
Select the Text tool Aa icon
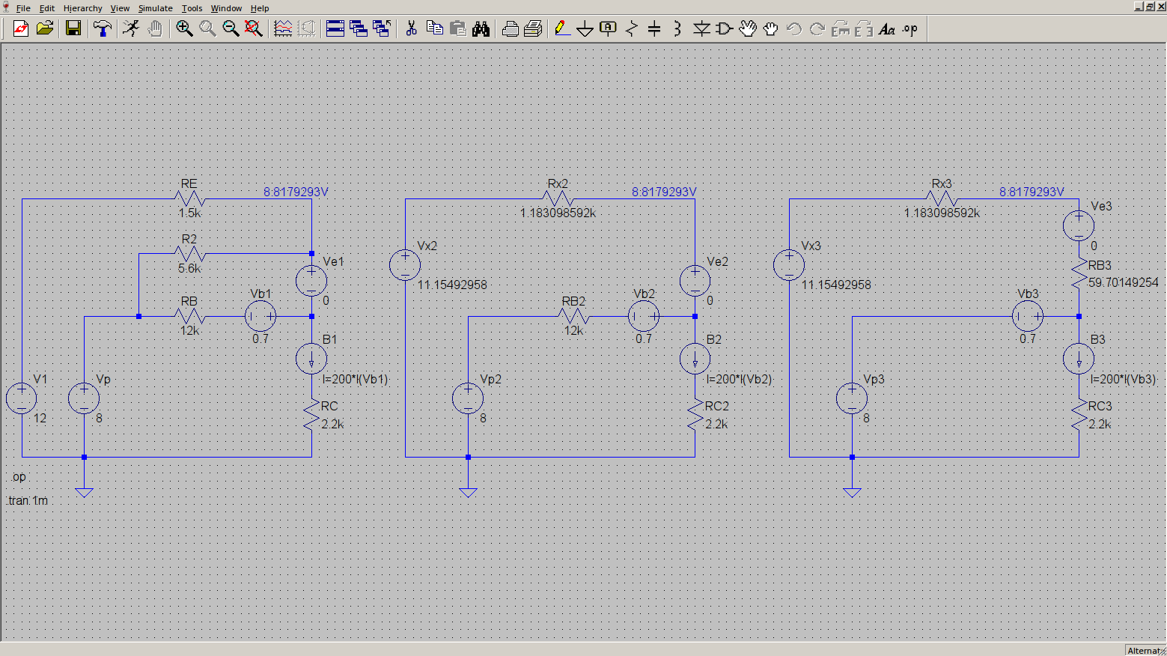click(x=886, y=28)
